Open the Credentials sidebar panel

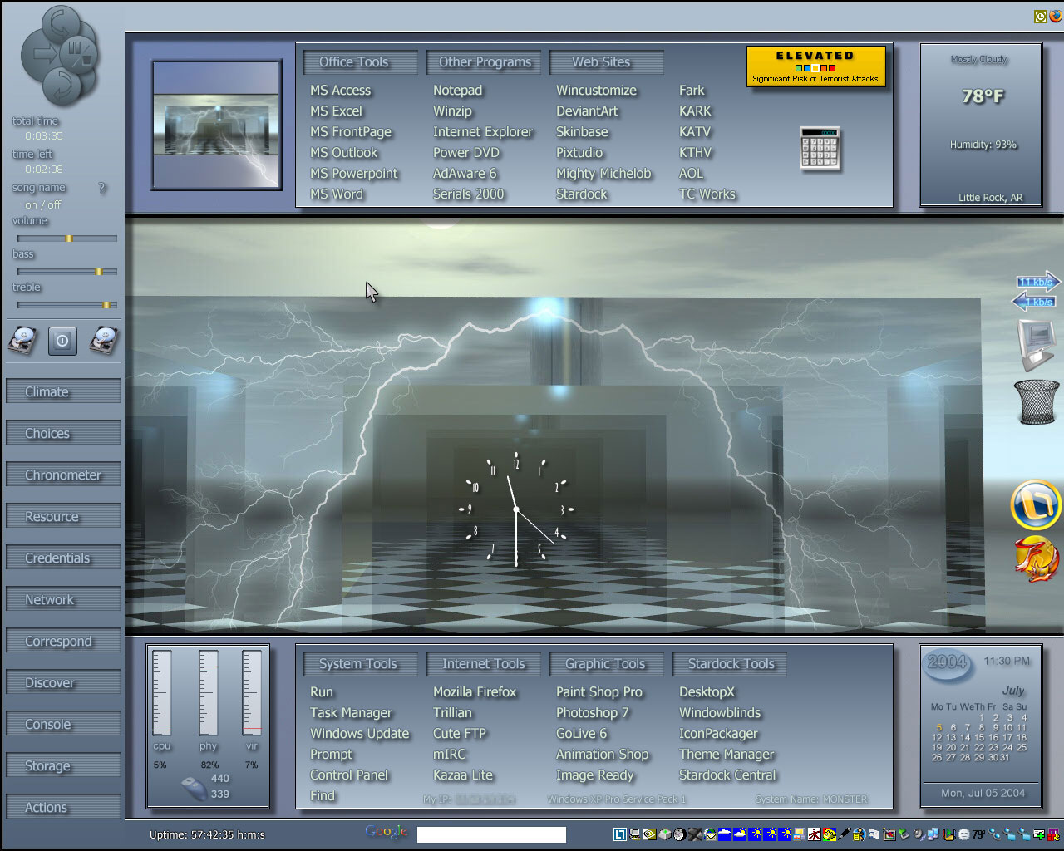(63, 558)
